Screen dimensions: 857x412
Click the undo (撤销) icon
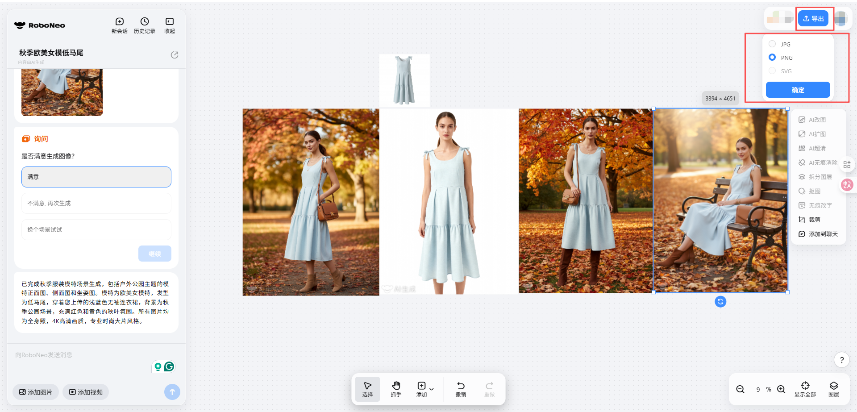[x=461, y=389]
